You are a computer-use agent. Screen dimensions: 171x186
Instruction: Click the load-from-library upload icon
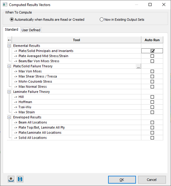tap(11, 179)
